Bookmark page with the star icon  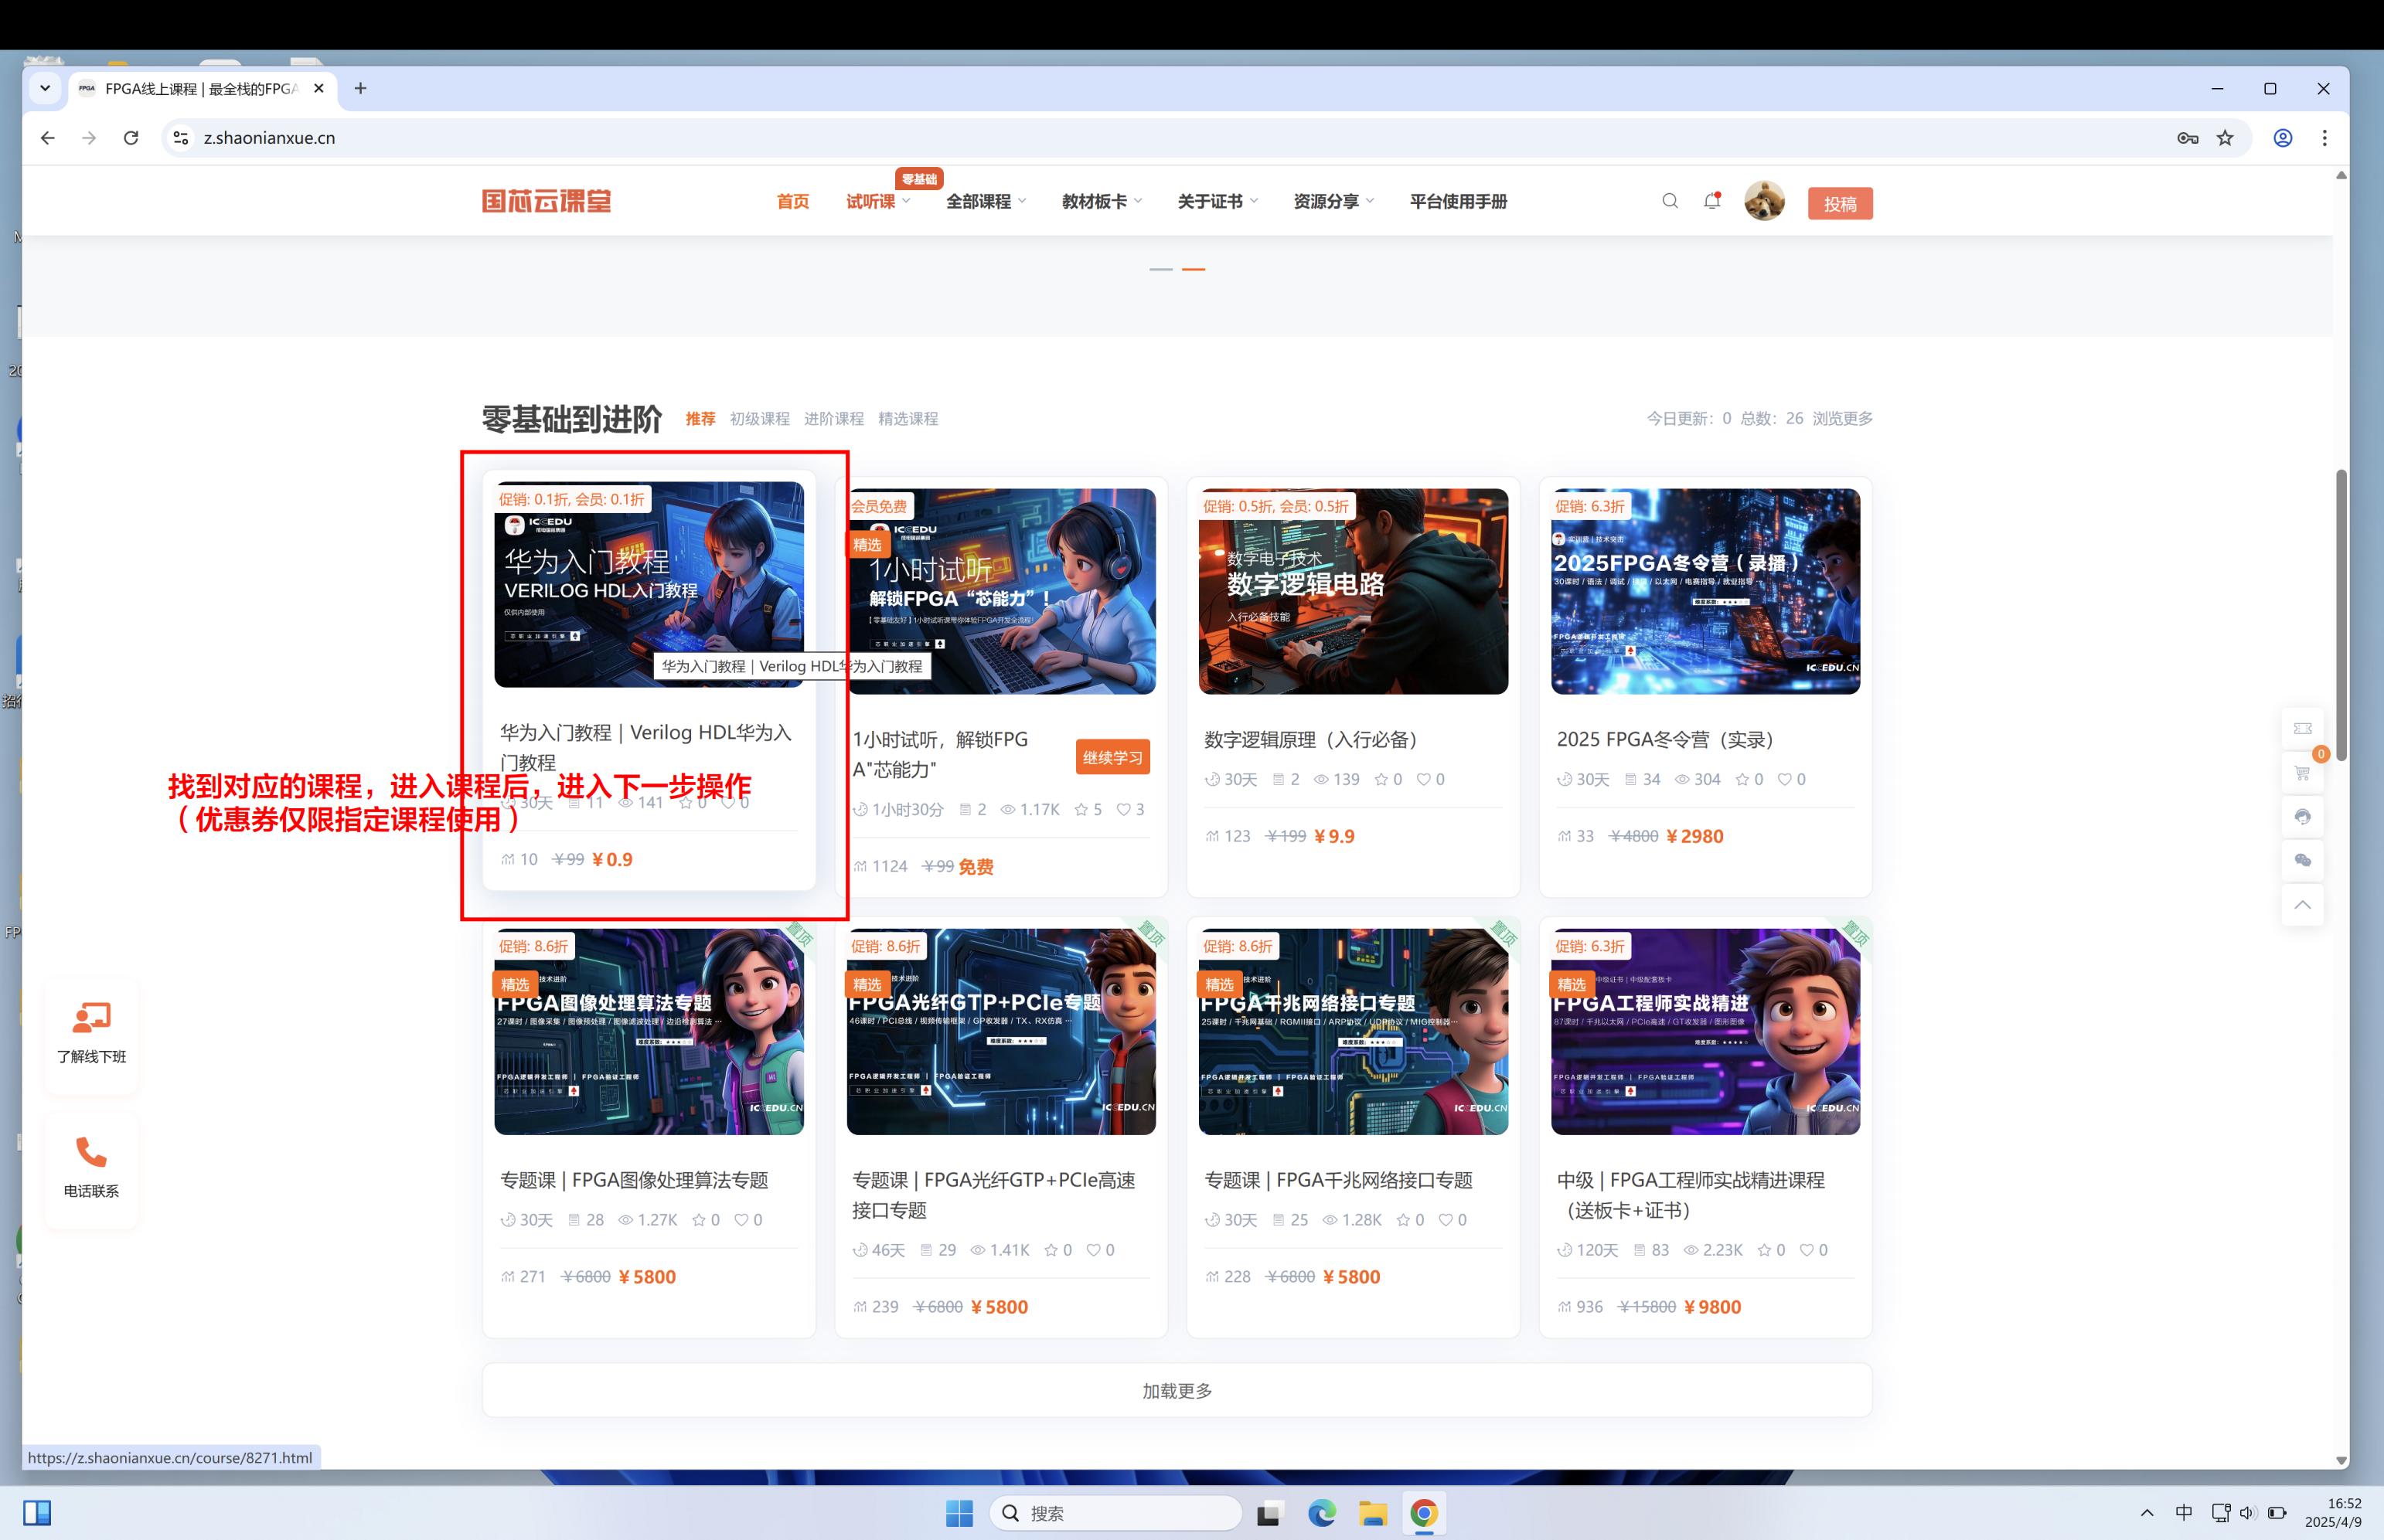[2225, 138]
